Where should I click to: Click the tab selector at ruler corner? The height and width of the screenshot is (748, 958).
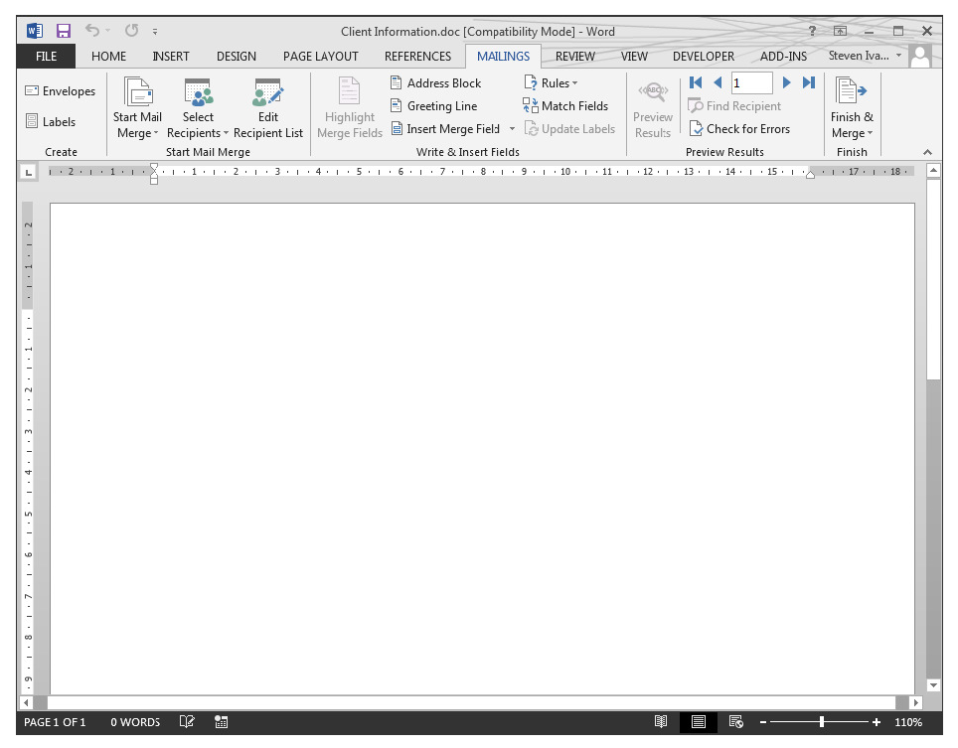click(28, 172)
